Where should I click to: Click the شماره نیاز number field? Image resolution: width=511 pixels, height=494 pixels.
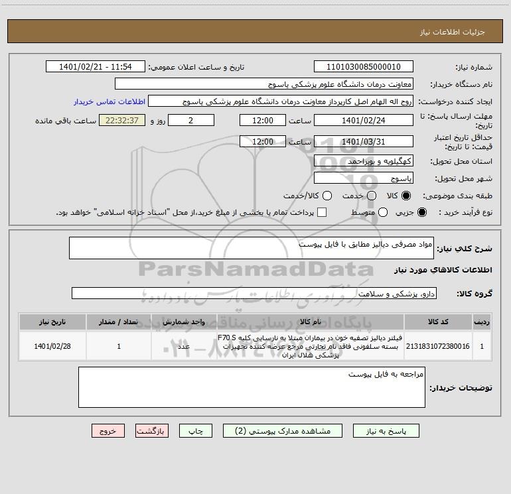pyautogui.click(x=364, y=66)
